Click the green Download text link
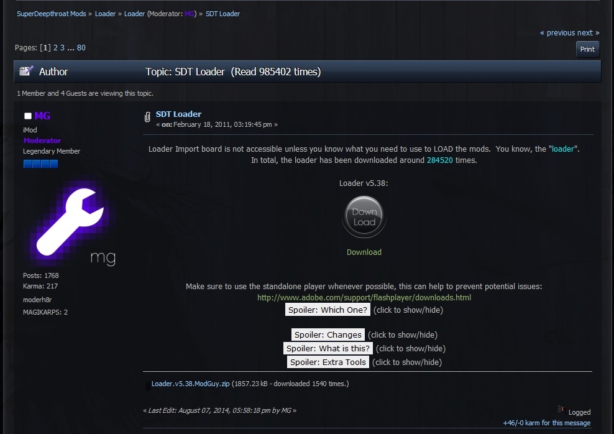The image size is (614, 434). coord(364,252)
